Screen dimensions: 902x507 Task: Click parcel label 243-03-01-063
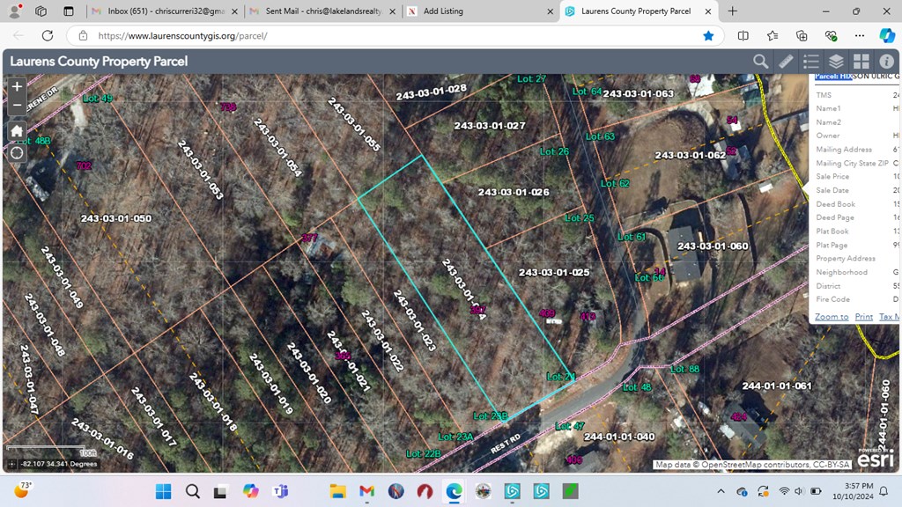[638, 93]
